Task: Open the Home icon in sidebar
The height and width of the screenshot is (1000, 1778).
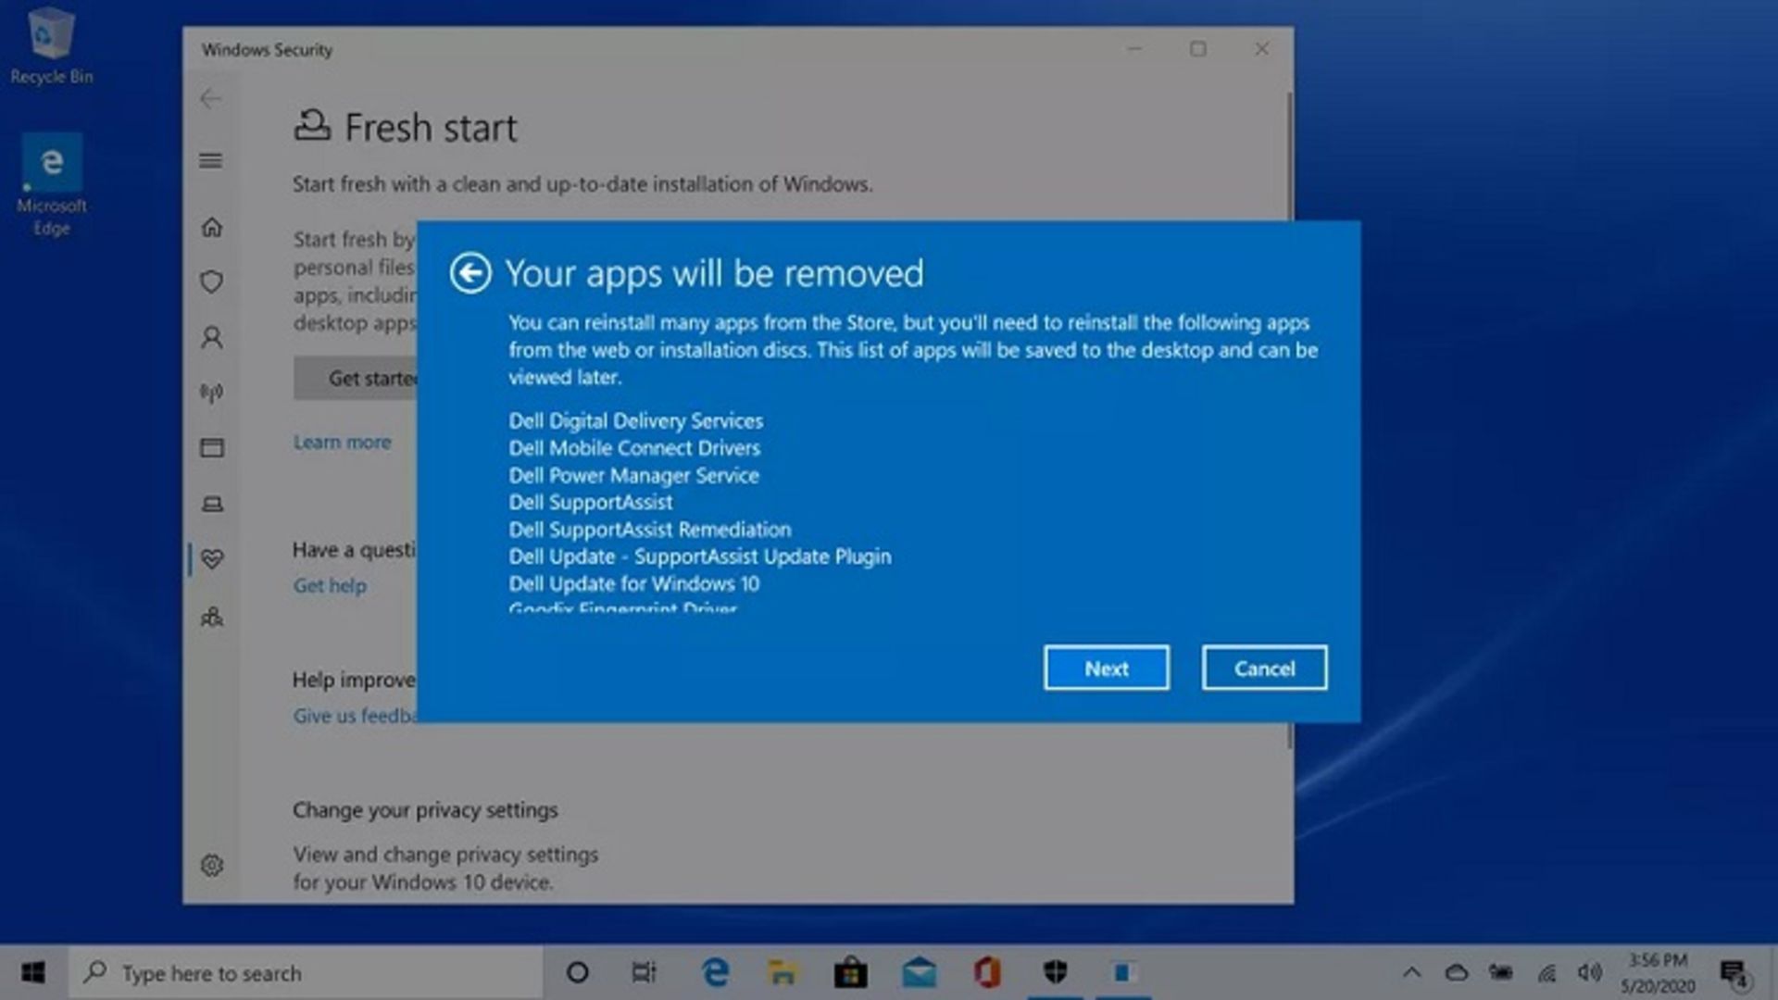Action: coord(212,227)
